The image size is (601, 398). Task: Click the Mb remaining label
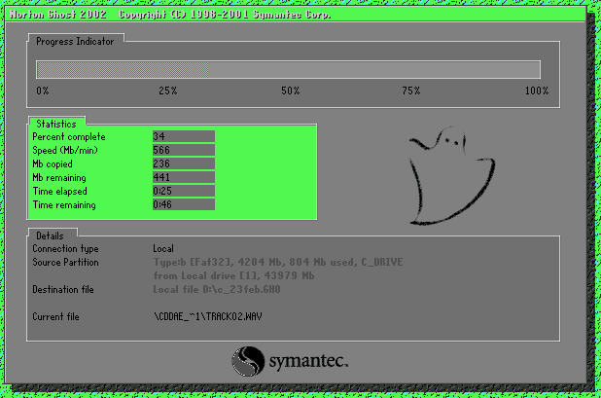click(x=59, y=178)
